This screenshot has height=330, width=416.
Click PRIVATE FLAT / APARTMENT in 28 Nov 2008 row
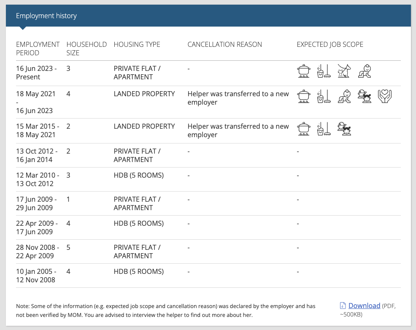coord(137,252)
